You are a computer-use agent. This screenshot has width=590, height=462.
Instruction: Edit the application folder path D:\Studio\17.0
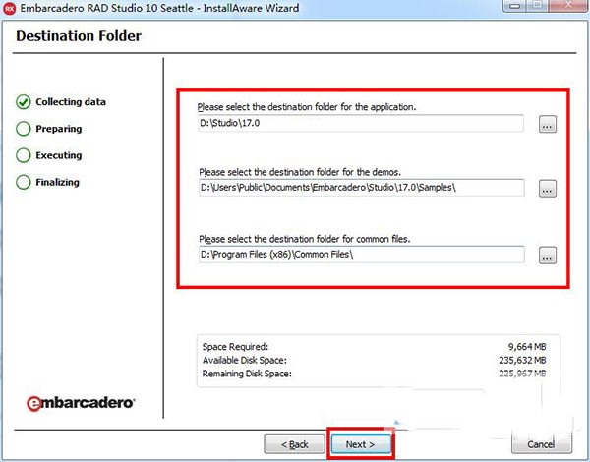coord(361,123)
